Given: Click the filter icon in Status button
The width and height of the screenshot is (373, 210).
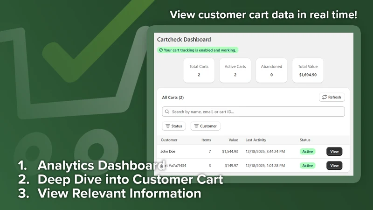Looking at the screenshot, I should [168, 126].
